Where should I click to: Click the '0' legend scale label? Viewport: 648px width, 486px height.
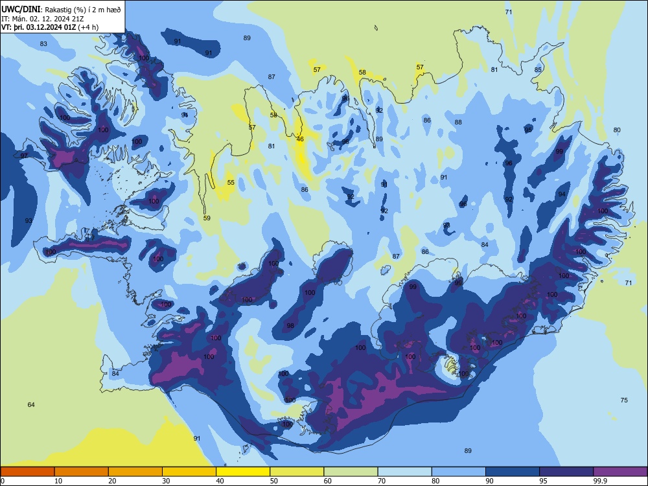[3, 481]
